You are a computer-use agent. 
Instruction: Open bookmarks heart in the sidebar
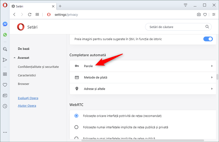(5, 85)
